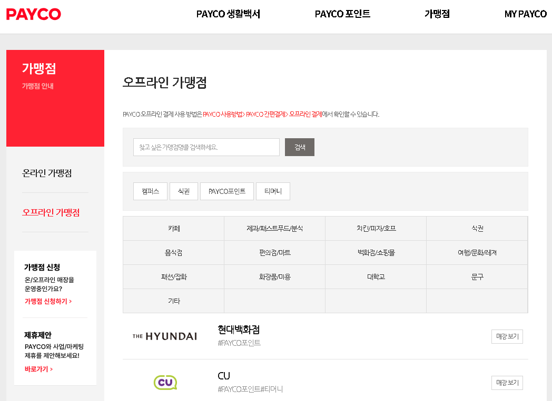Open PAYCO 생활백서 menu
The image size is (552, 401).
pyautogui.click(x=228, y=14)
